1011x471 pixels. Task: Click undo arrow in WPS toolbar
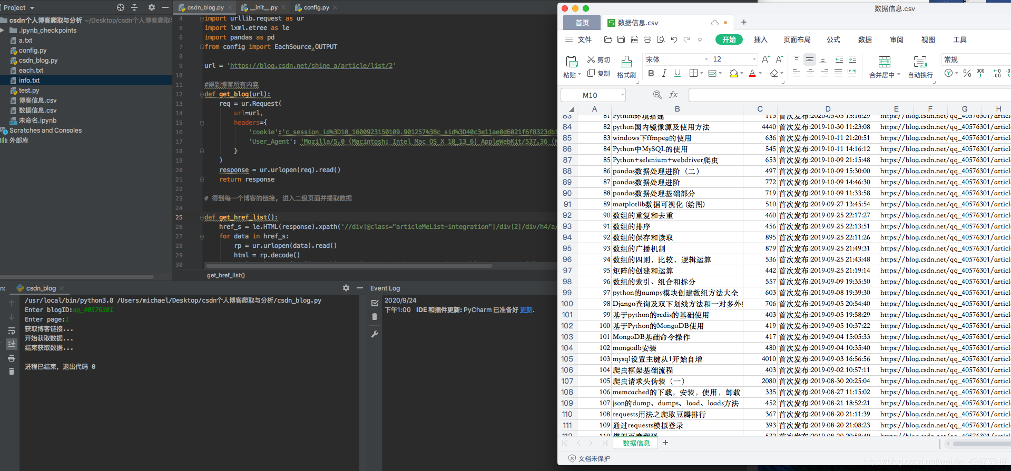click(674, 39)
